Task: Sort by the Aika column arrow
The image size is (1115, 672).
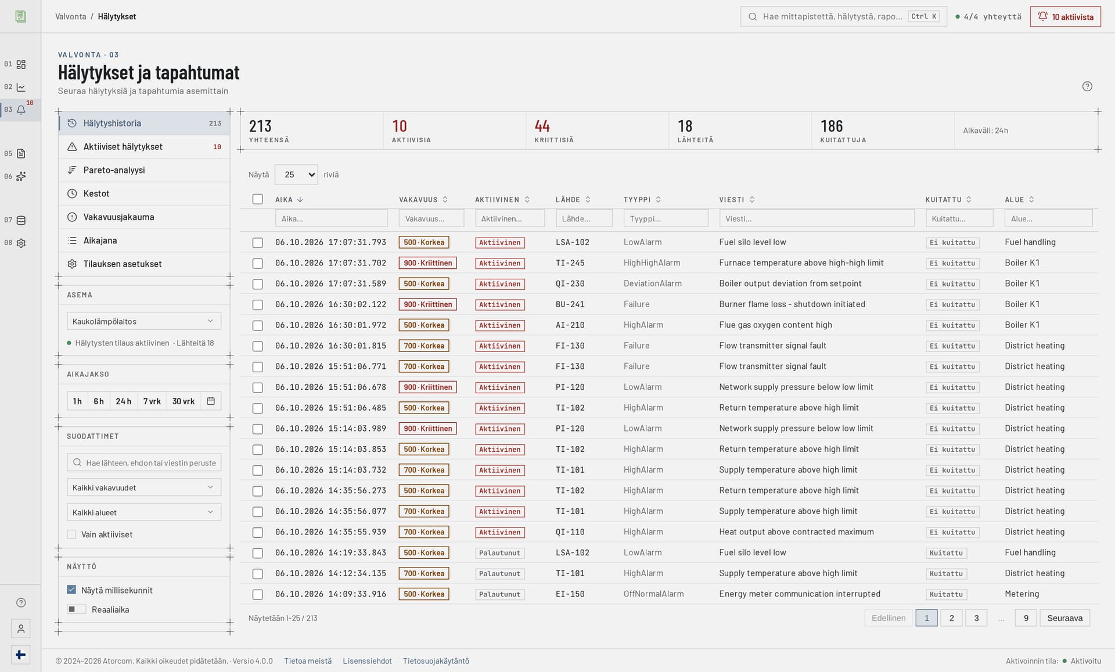Action: pyautogui.click(x=300, y=200)
